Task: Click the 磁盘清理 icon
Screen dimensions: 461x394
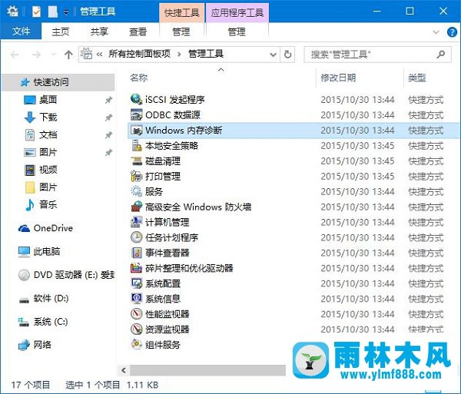Action: (137, 161)
